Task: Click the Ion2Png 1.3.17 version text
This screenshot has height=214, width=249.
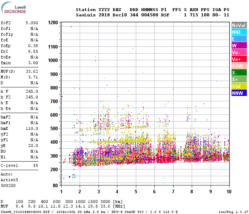Action: (x=233, y=212)
